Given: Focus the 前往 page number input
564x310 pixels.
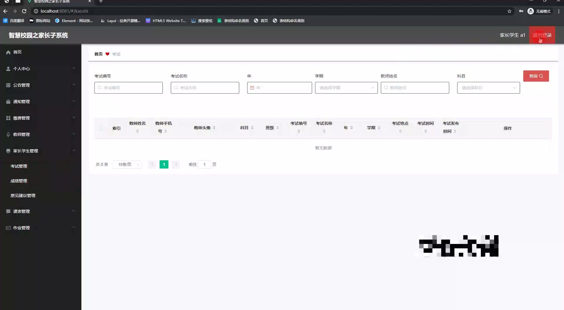Looking at the screenshot, I should click(x=204, y=164).
